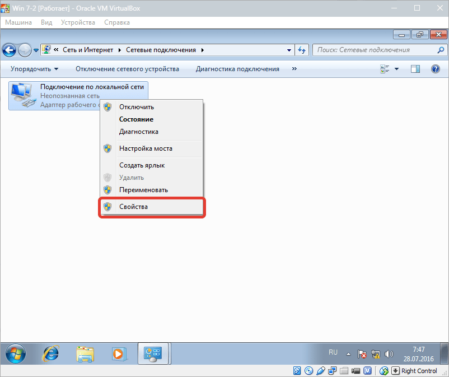Choose «Диагностика» in context menu
The width and height of the screenshot is (449, 377).
point(151,132)
